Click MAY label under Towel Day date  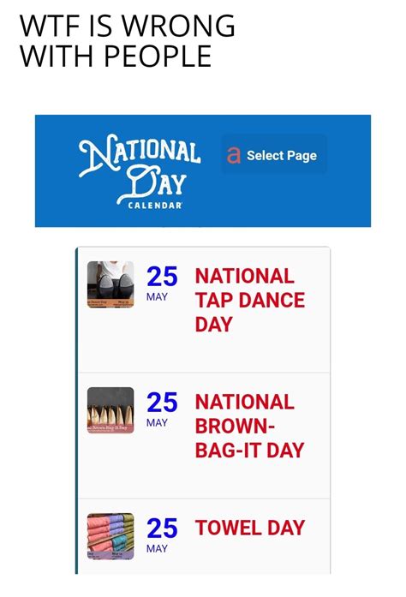157,548
